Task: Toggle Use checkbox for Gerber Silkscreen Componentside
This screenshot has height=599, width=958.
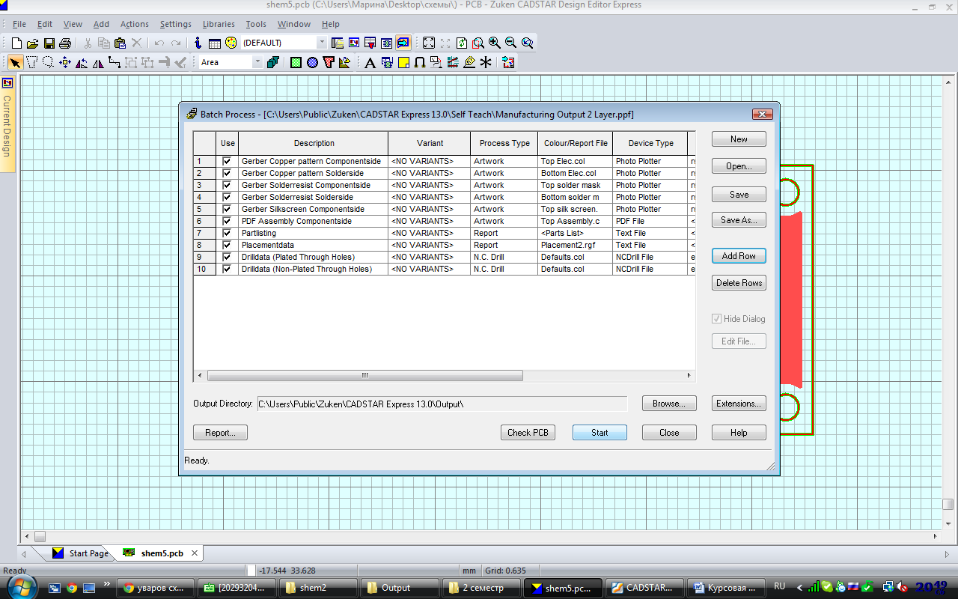Action: 227,209
